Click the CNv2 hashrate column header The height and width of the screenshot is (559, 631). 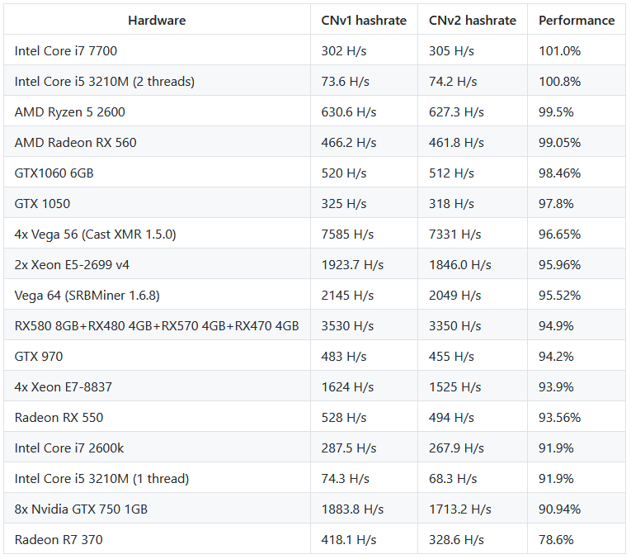coord(473,20)
